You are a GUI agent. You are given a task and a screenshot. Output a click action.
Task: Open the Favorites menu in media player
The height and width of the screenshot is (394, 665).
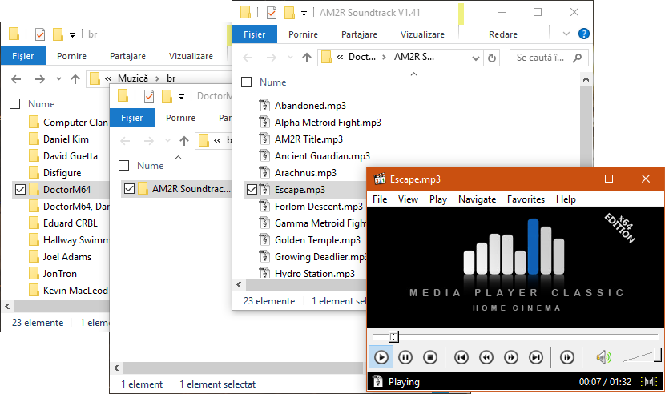coord(526,199)
